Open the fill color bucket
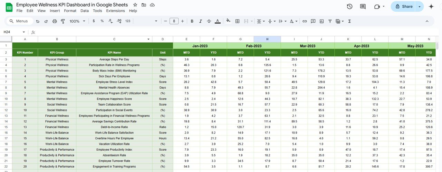The image size is (442, 172). 228,21
